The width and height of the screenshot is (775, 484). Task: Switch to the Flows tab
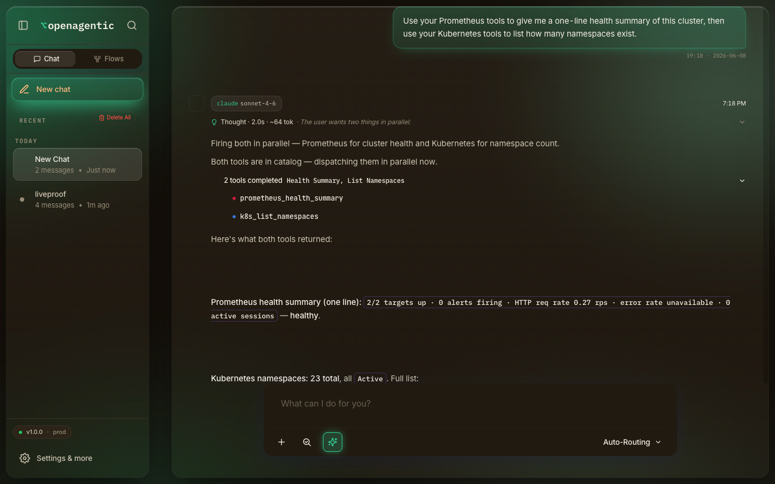pos(109,59)
